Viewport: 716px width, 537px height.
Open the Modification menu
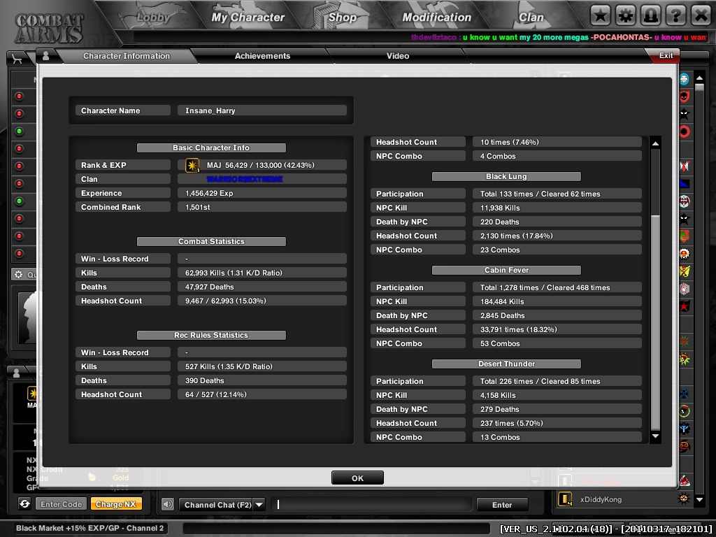pyautogui.click(x=436, y=17)
